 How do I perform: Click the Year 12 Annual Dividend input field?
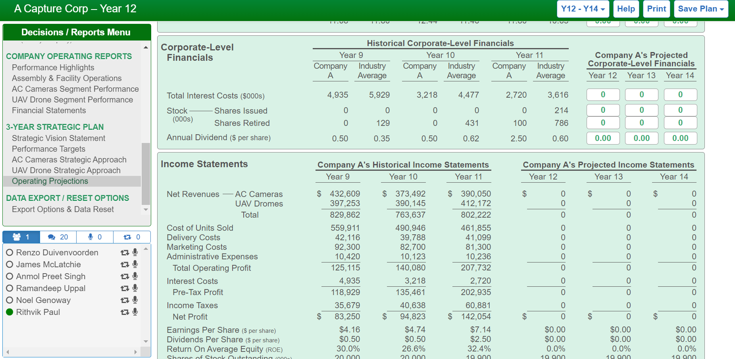[603, 138]
